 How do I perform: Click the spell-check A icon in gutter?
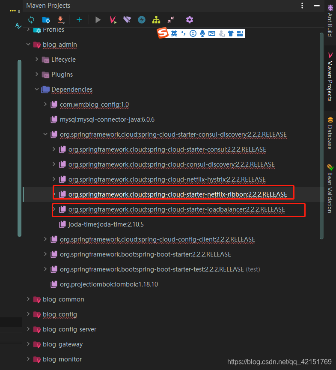[18, 26]
